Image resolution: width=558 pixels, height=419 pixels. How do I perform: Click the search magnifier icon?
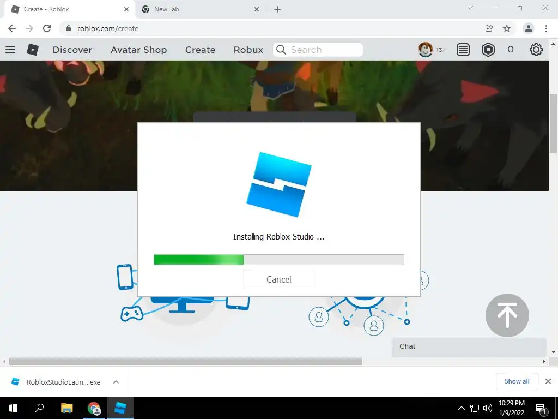(281, 50)
